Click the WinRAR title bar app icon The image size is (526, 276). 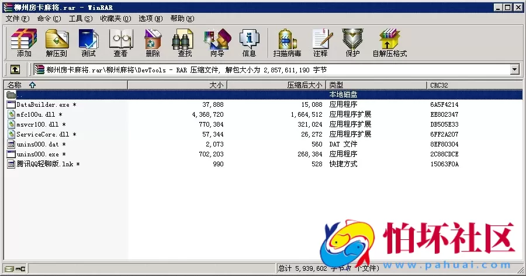pos(8,8)
